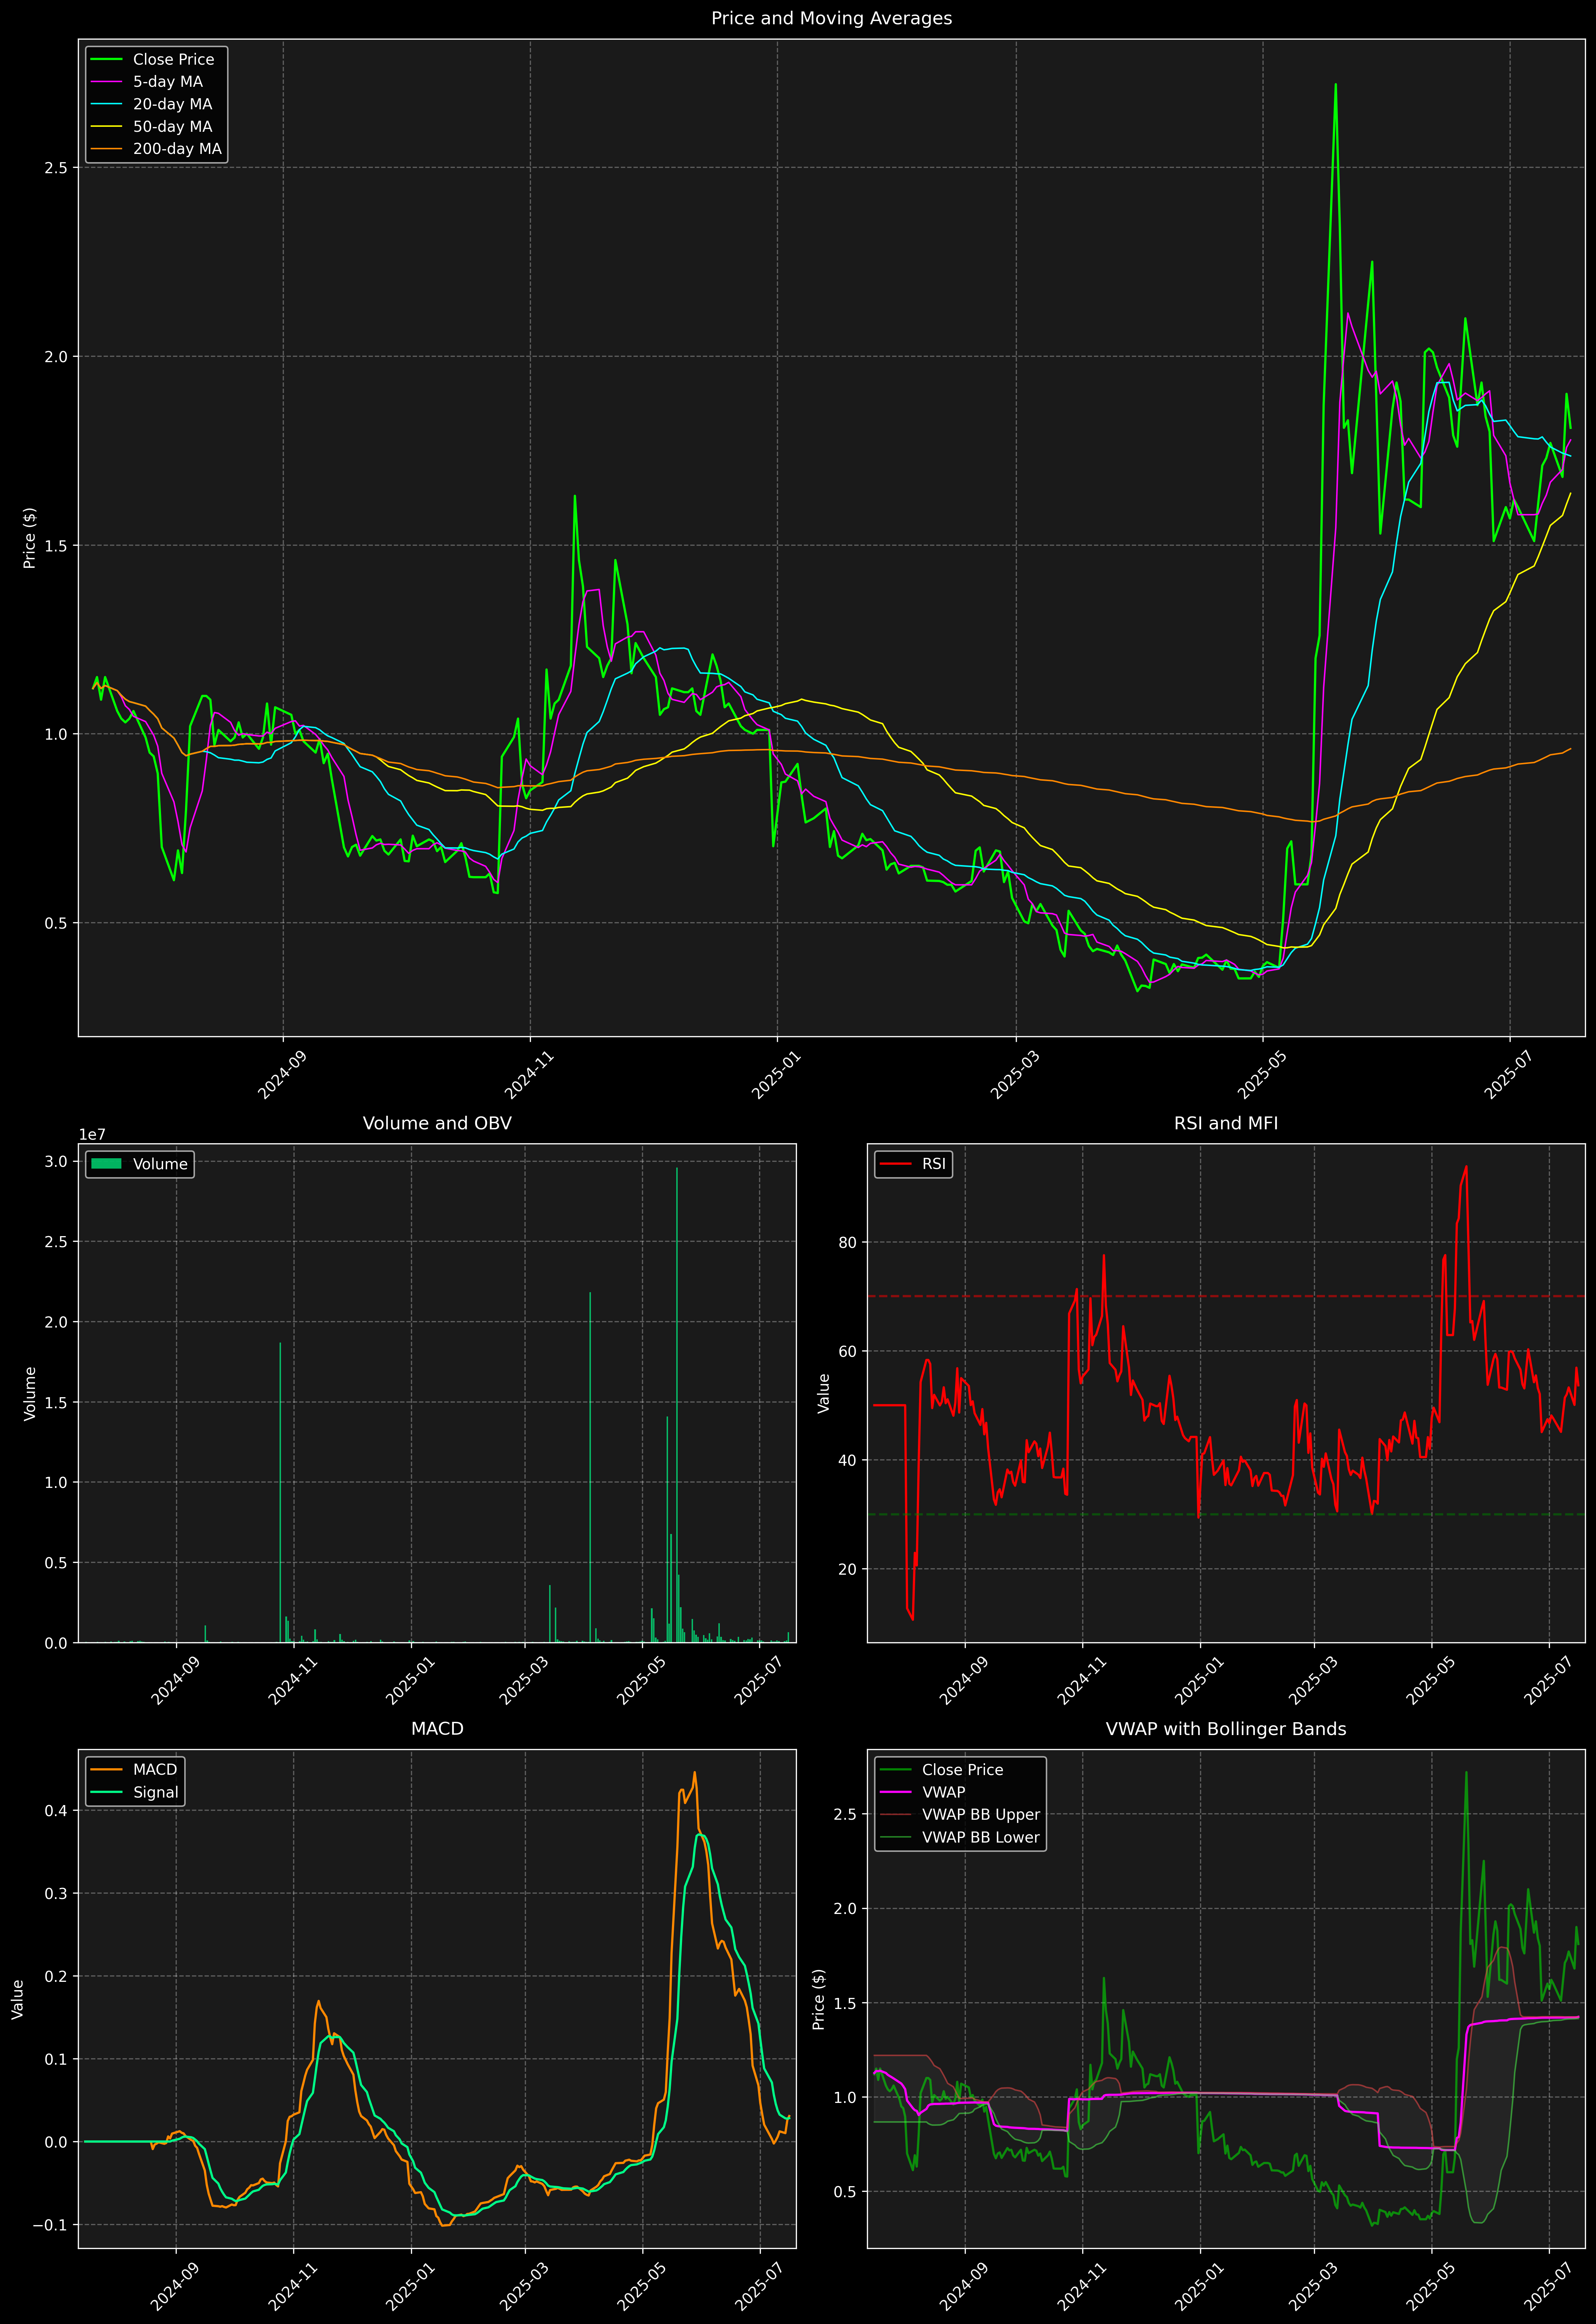Click the '1e7' scale multiplier above the volume chart

coord(92,1135)
